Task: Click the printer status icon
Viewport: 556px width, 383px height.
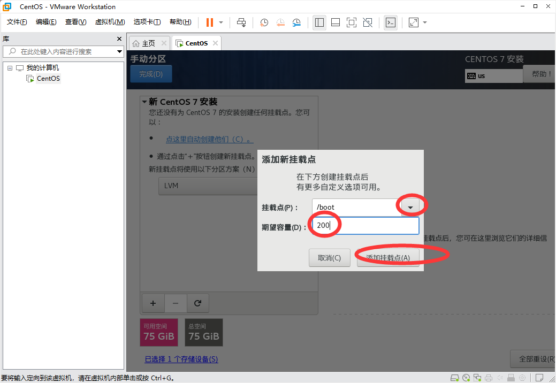Action: [x=489, y=378]
